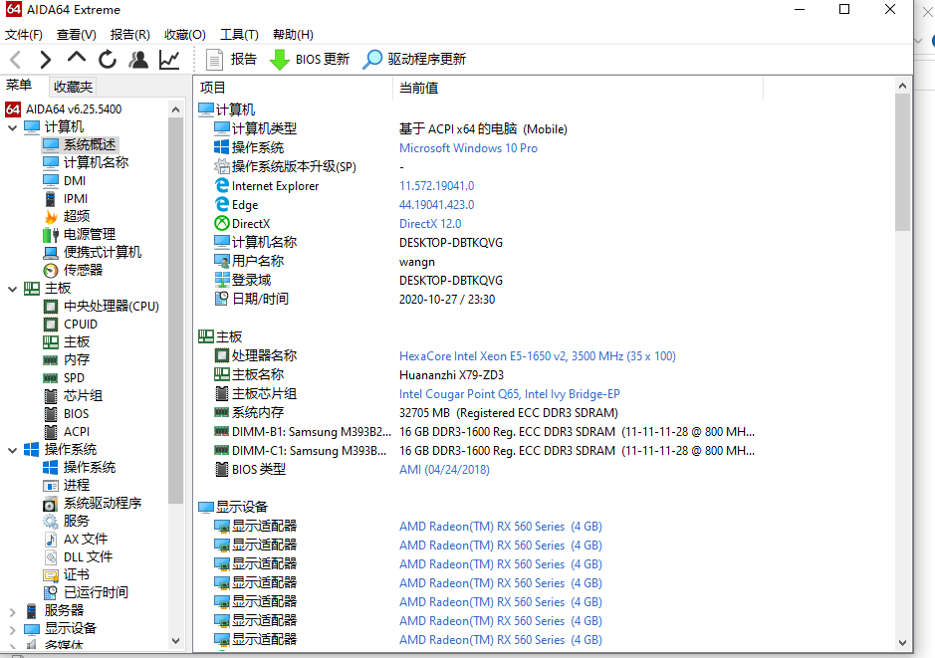Open the AMI (04/24/2018) BIOS link
The image size is (935, 658).
point(444,470)
